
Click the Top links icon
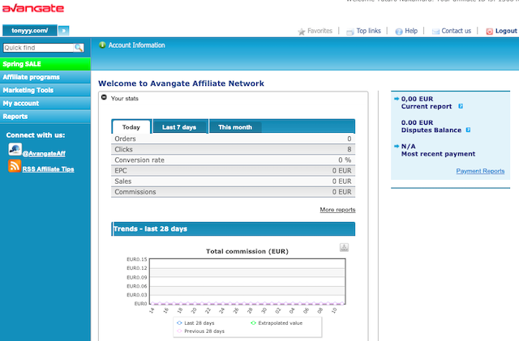click(350, 32)
